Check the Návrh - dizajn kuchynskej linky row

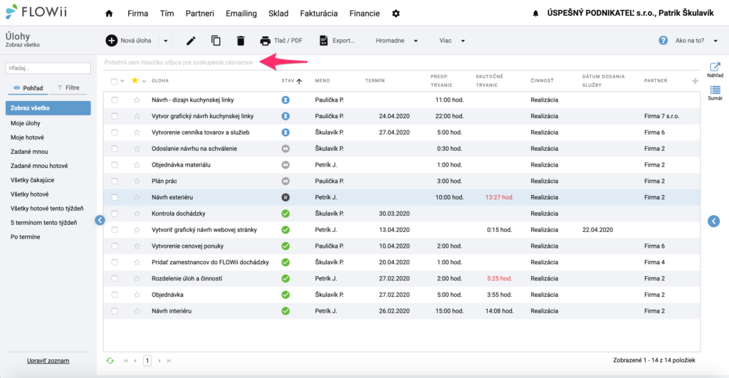click(115, 100)
